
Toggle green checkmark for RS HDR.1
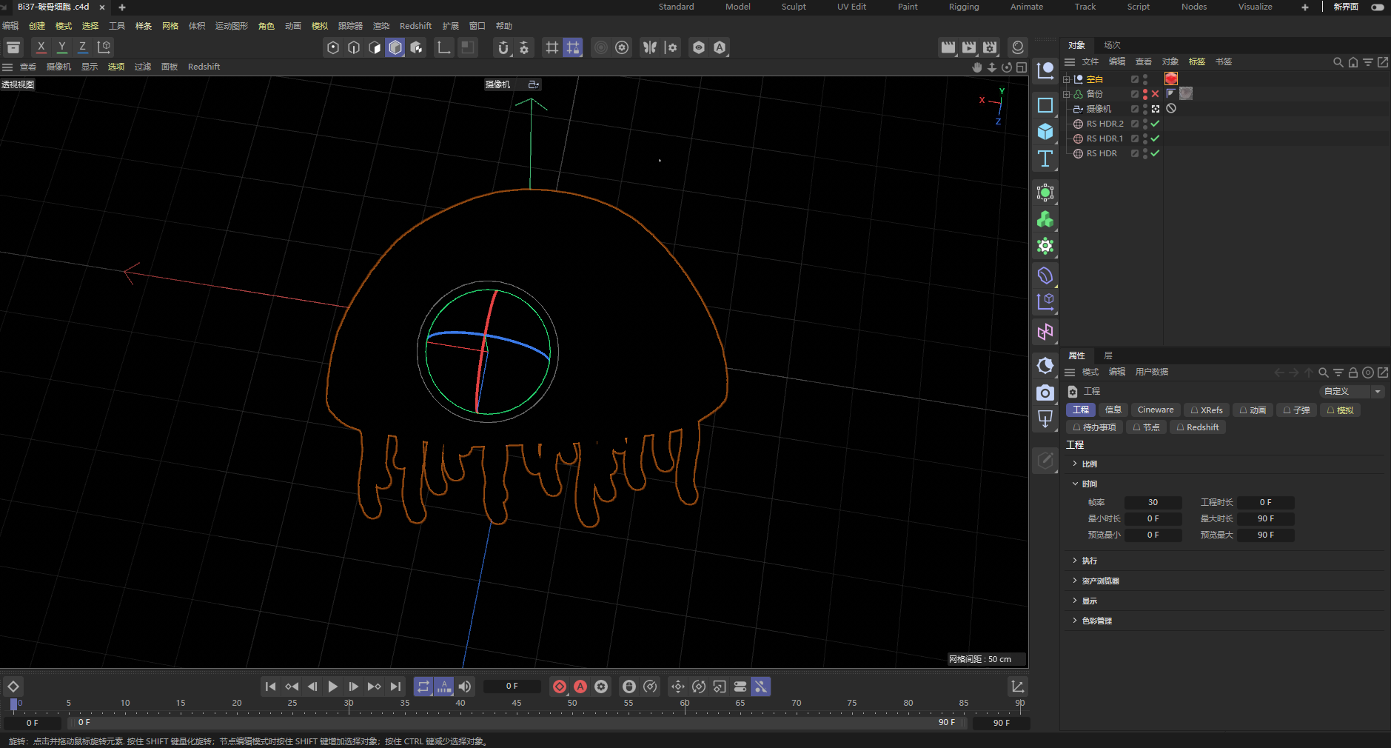[1156, 138]
